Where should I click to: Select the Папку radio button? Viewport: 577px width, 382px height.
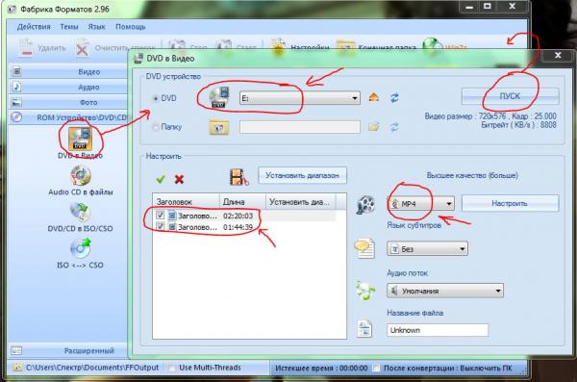155,127
